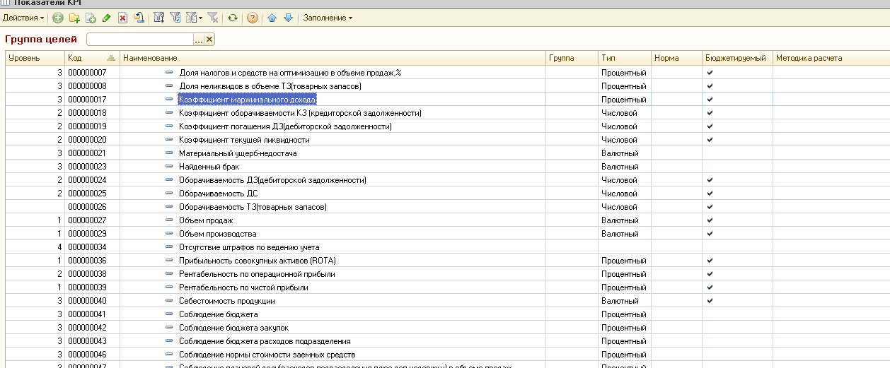Edit the current item with the green pencil icon
This screenshot has width=890, height=368.
(107, 18)
